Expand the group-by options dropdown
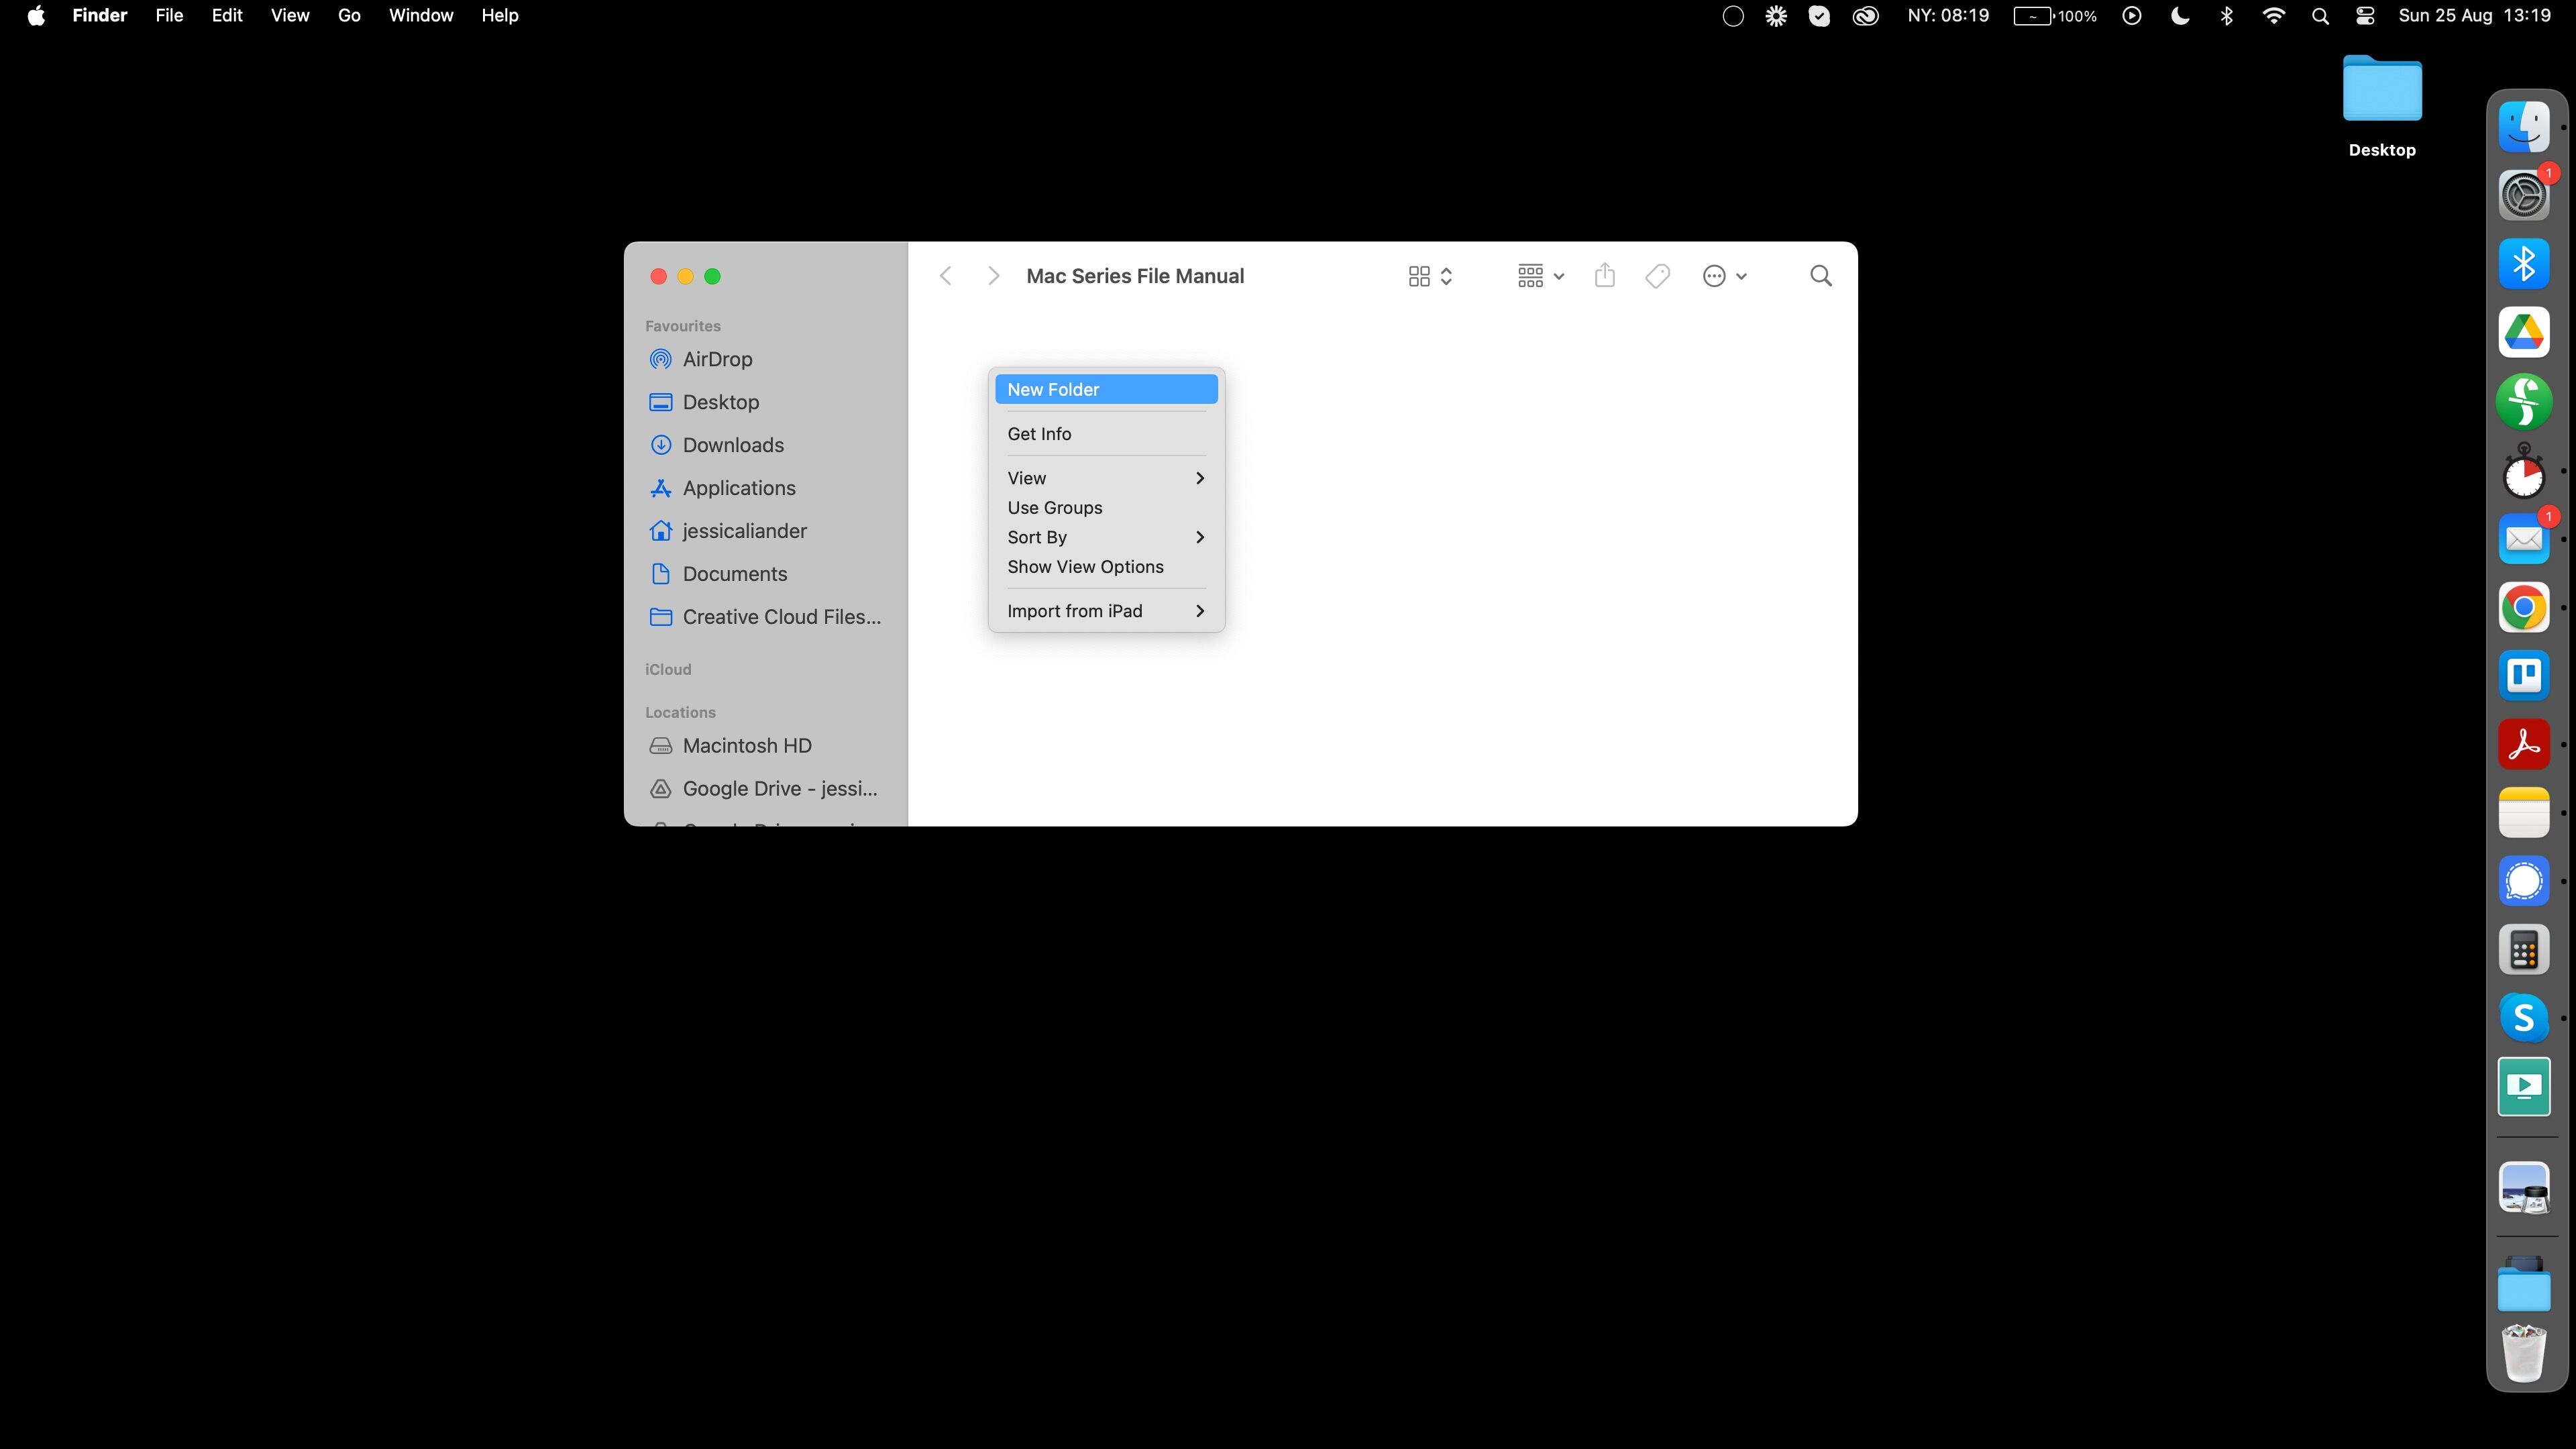 [1539, 276]
